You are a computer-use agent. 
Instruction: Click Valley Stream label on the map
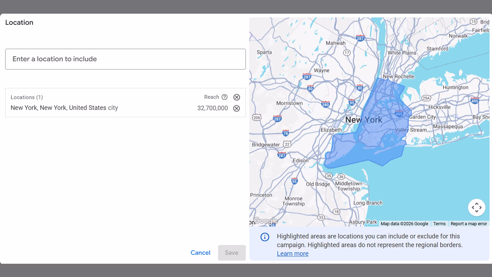pyautogui.click(x=411, y=130)
